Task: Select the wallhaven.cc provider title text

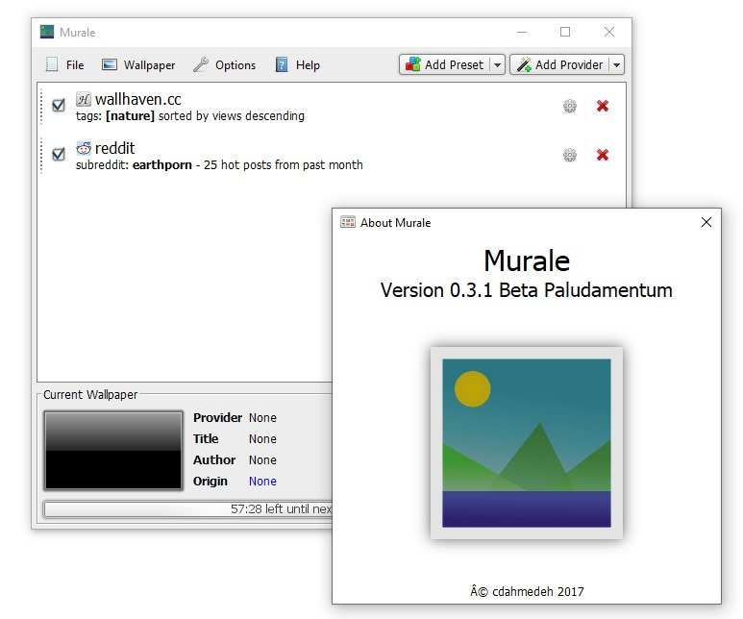Action: (x=137, y=100)
